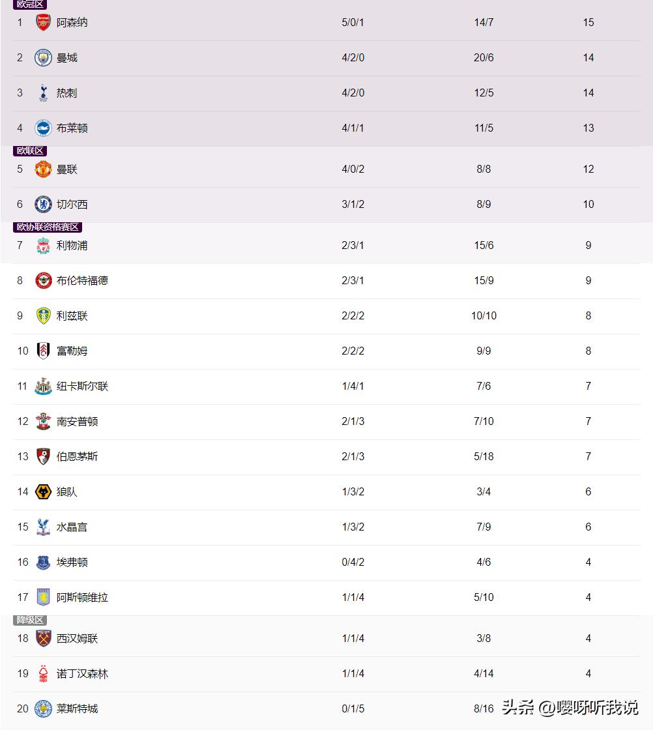Click the 欧协联资格赛区 zone label

[x=48, y=227]
